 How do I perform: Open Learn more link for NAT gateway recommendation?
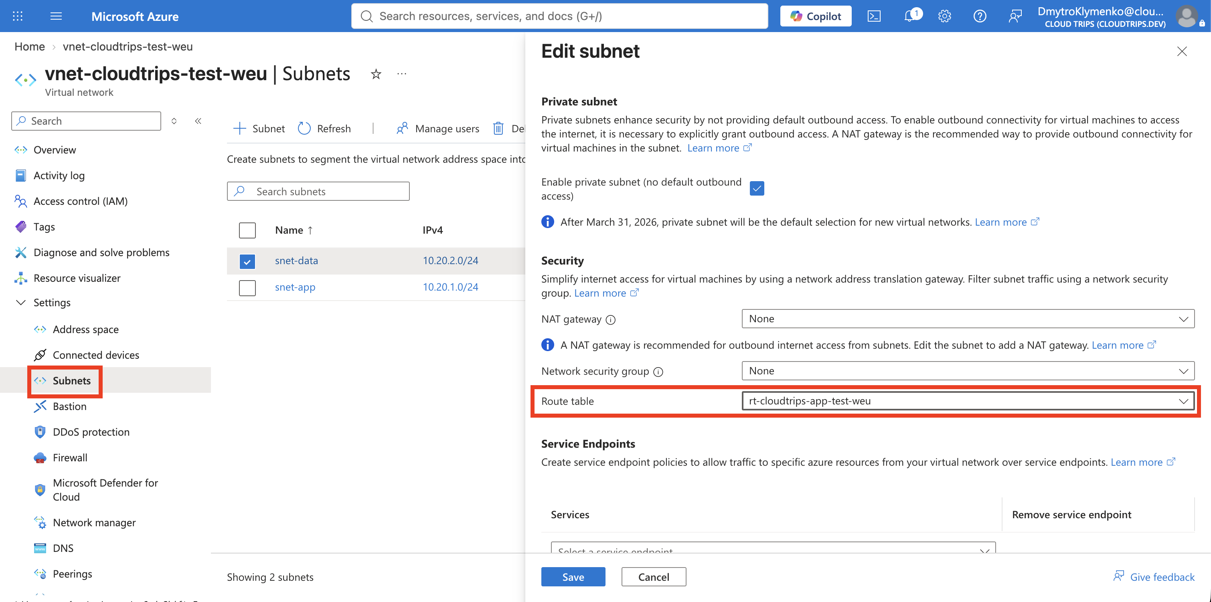tap(1124, 345)
